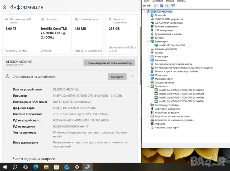The image size is (230, 171).
Task: Click the Help icon in Device Manager toolbar
Action: click(162, 6)
